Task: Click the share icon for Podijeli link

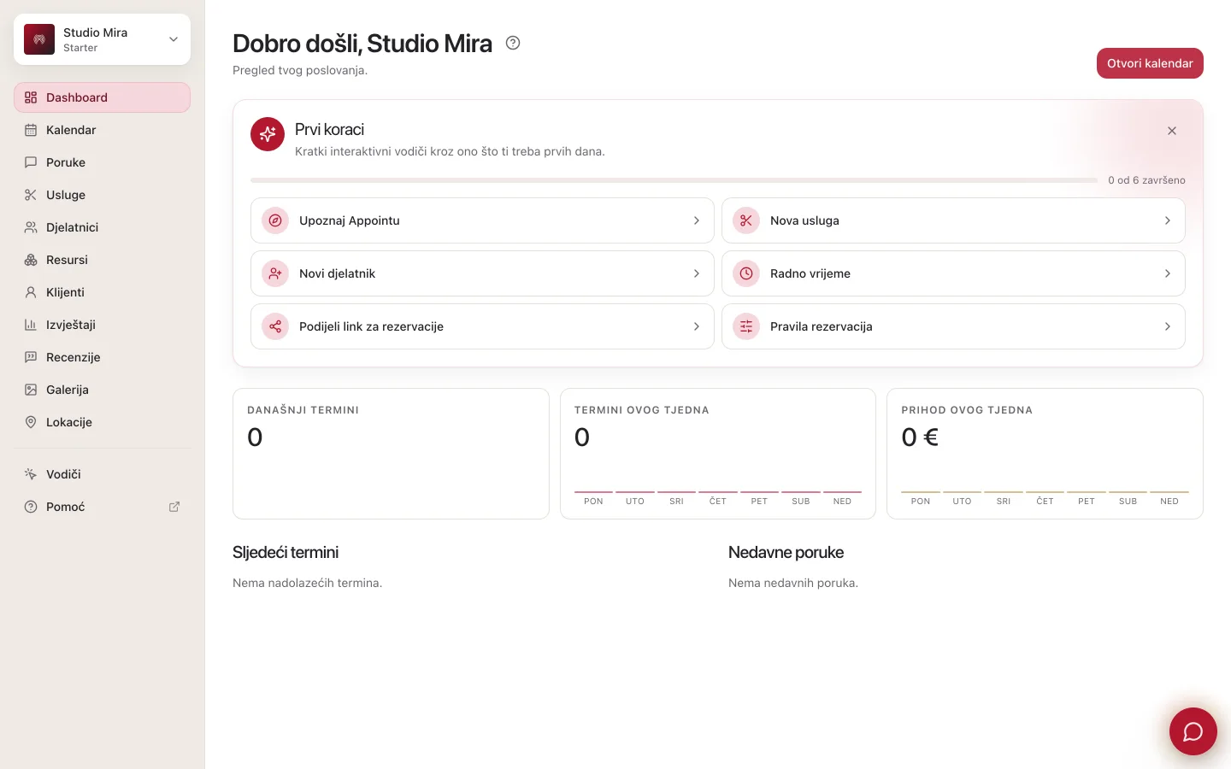Action: click(x=275, y=326)
